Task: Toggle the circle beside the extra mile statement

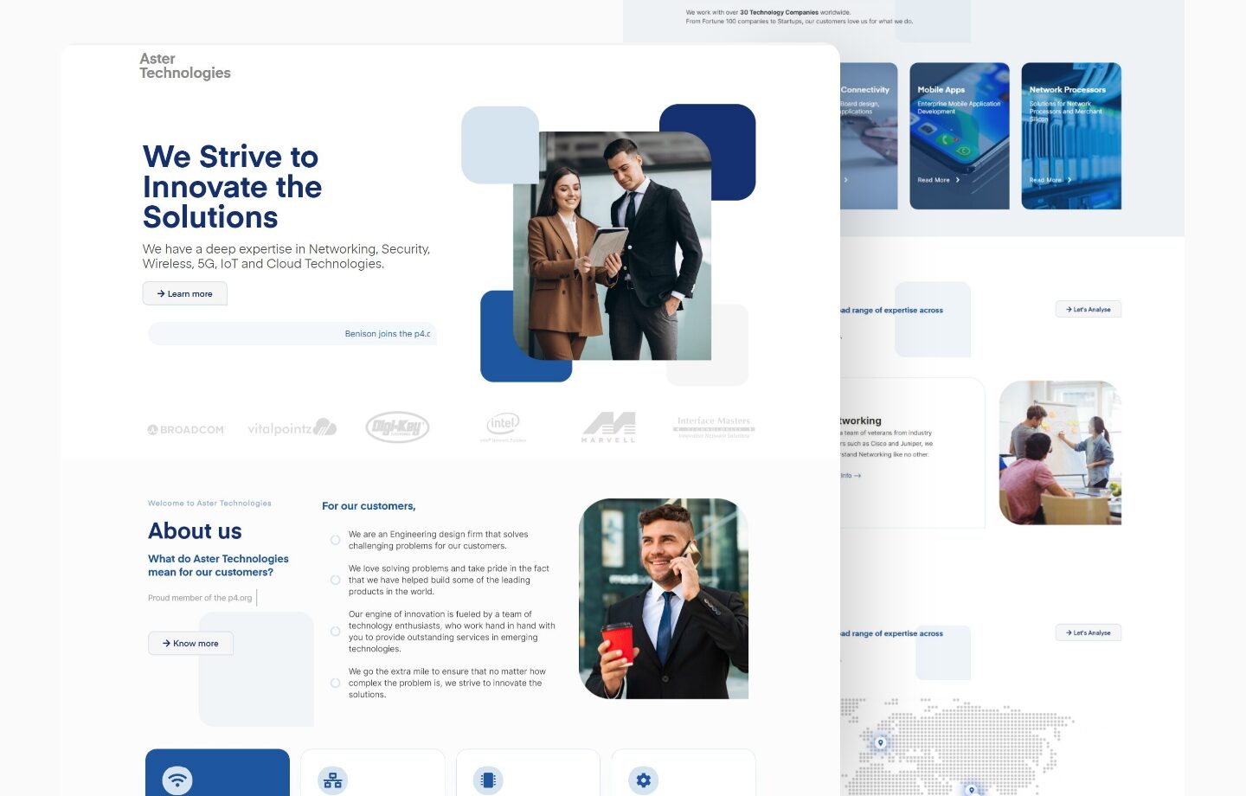Action: coord(336,683)
